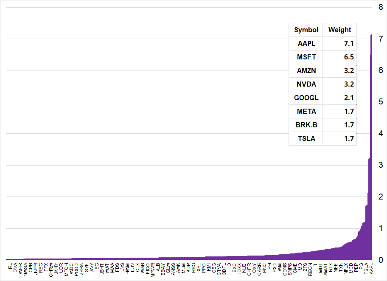Image resolution: width=387 pixels, height=281 pixels.
Task: Click the DVA ticker on the x-axis
Action: (x=15, y=268)
